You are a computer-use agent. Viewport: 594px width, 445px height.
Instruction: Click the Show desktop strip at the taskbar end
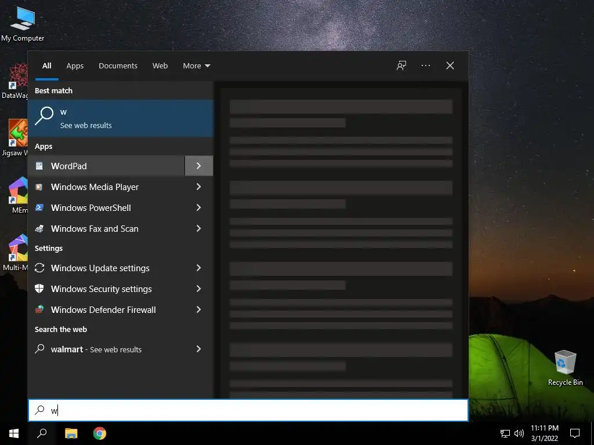(x=592, y=433)
